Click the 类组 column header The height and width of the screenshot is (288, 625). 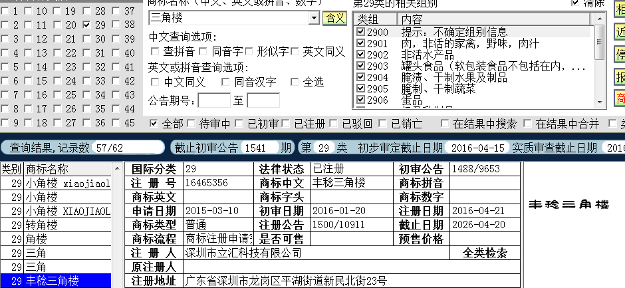pos(375,19)
